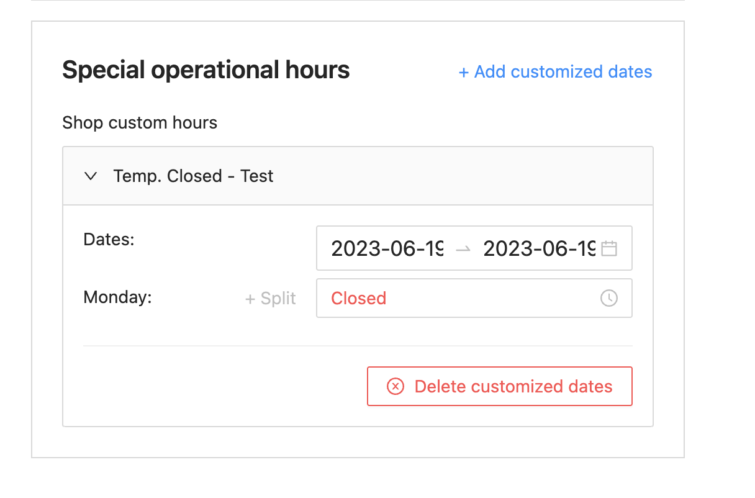Image resolution: width=755 pixels, height=498 pixels.
Task: Click the plus sign before Add customized dates
Action: click(x=463, y=73)
